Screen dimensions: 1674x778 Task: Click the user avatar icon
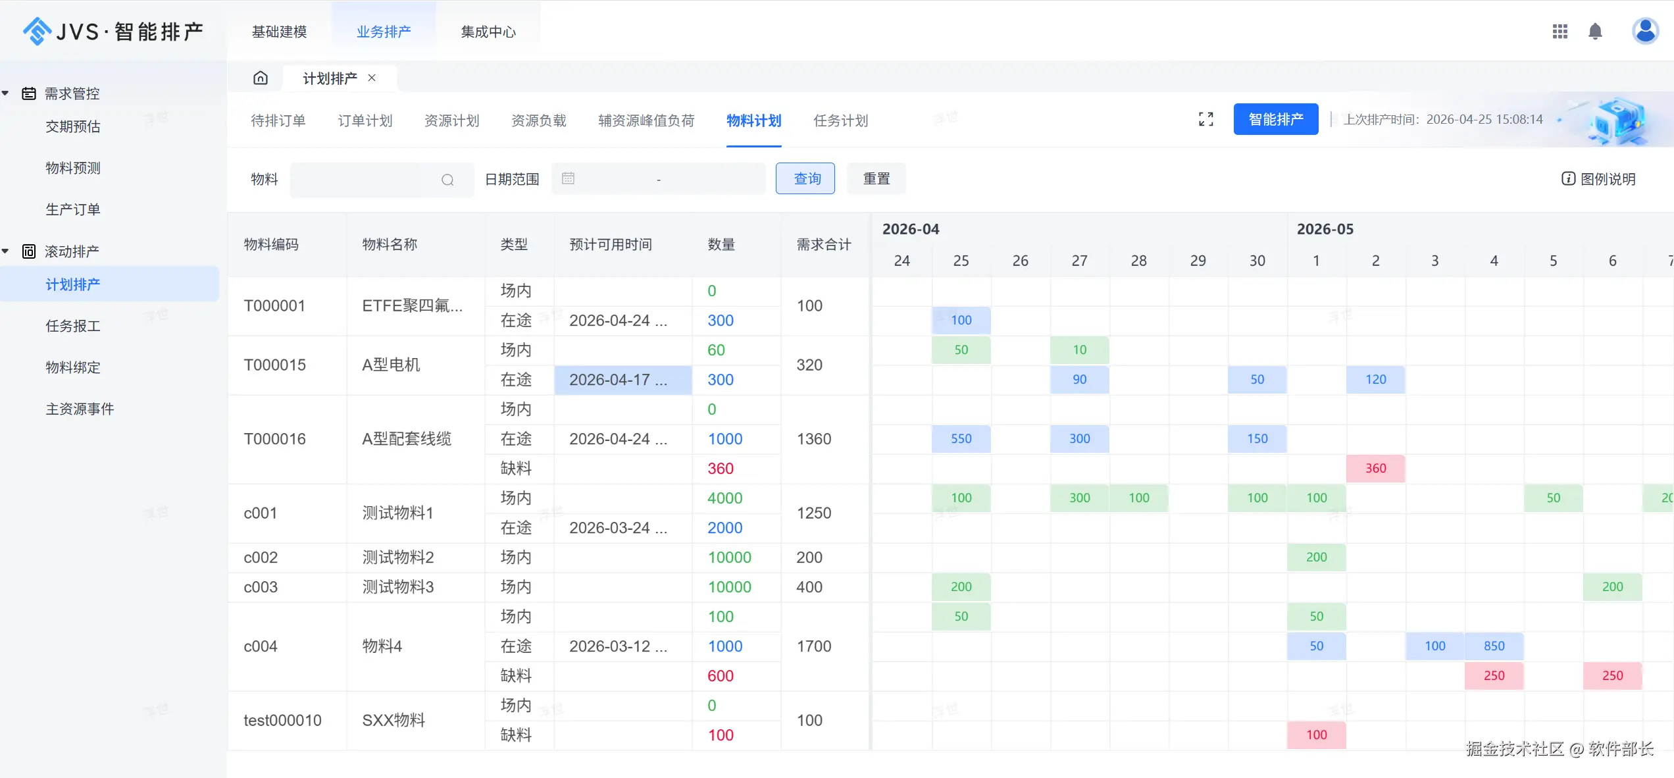1645,31
